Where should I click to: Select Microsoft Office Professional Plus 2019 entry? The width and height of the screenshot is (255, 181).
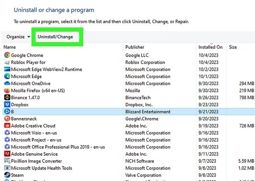58,147
